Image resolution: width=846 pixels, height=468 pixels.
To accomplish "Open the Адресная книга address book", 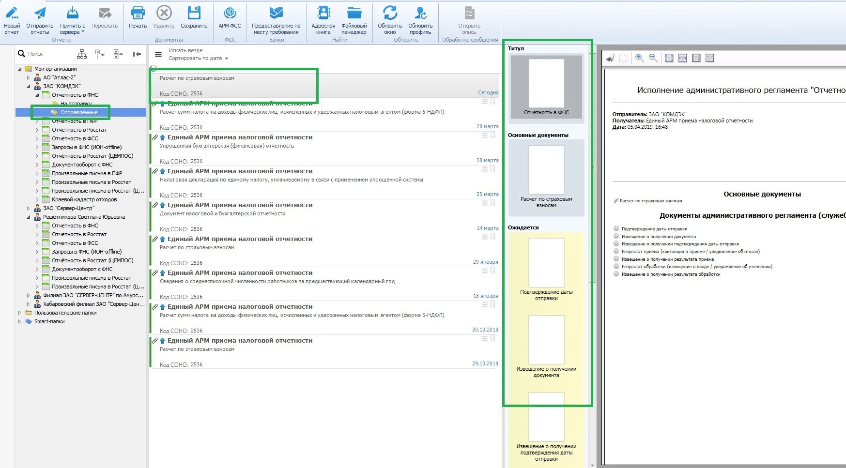I will [323, 20].
